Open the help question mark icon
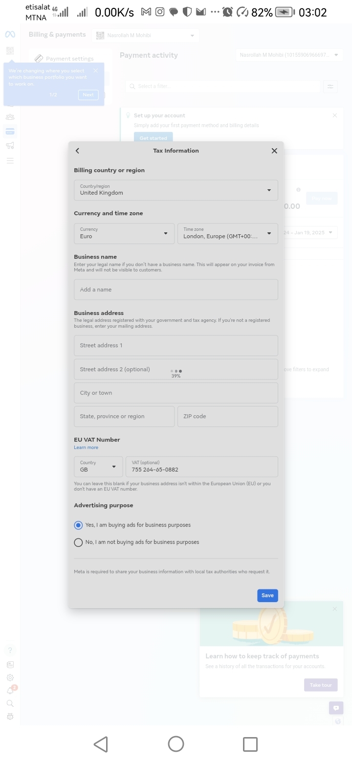 10,651
